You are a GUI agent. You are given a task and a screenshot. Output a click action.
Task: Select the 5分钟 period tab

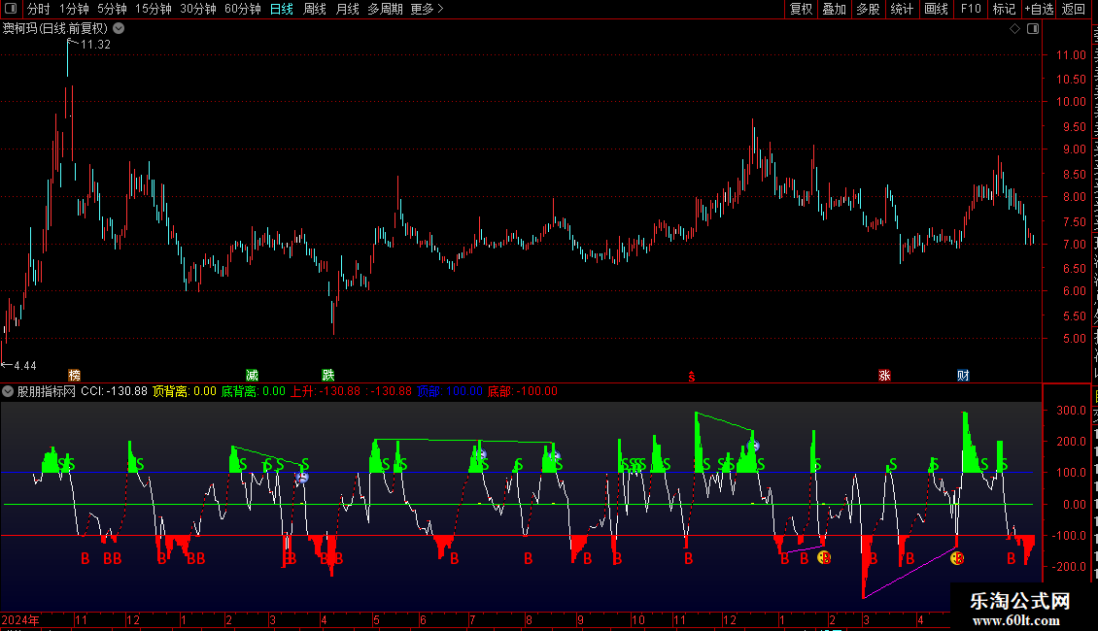tap(112, 9)
